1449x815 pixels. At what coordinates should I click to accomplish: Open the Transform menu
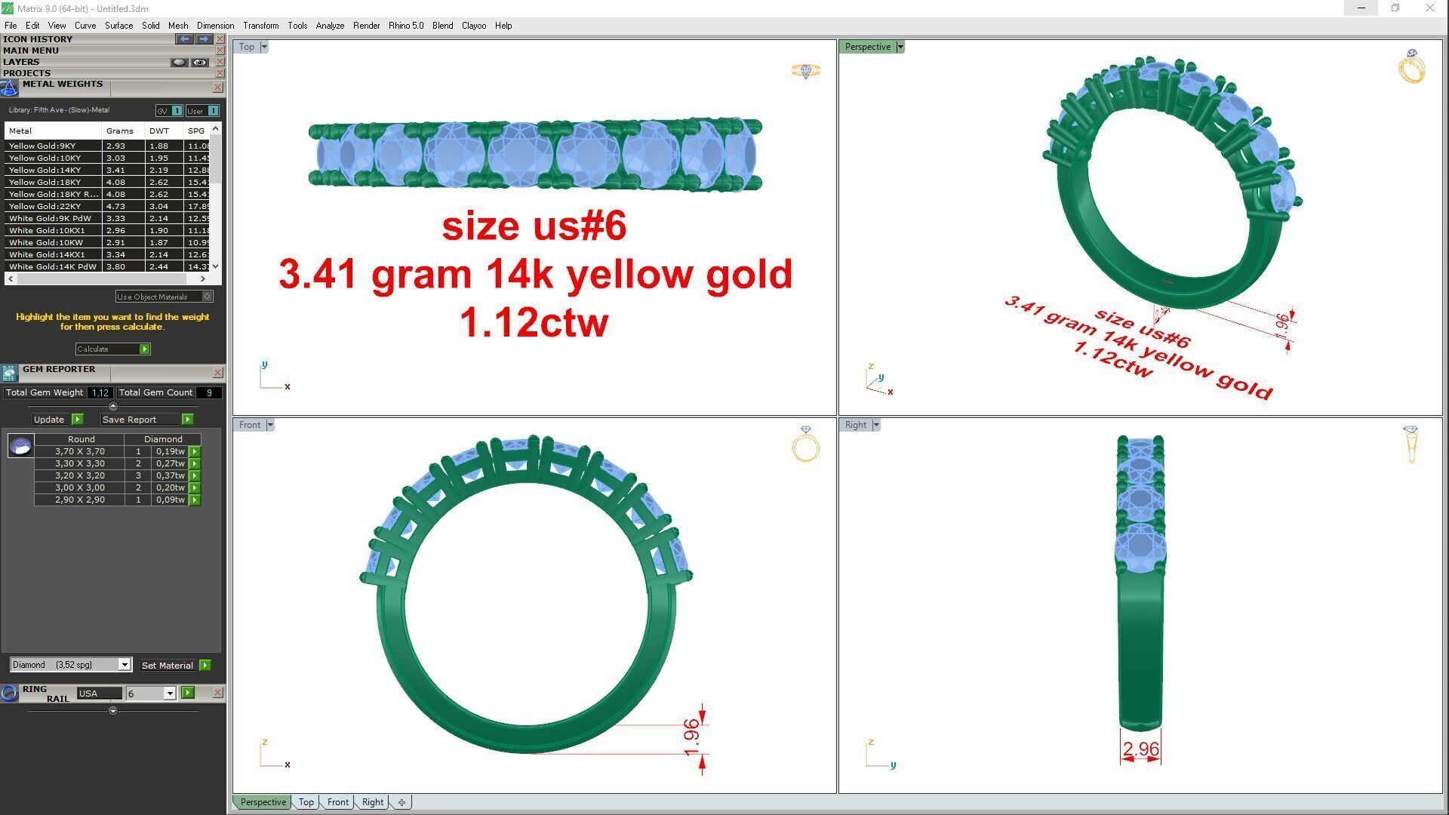pos(260,26)
